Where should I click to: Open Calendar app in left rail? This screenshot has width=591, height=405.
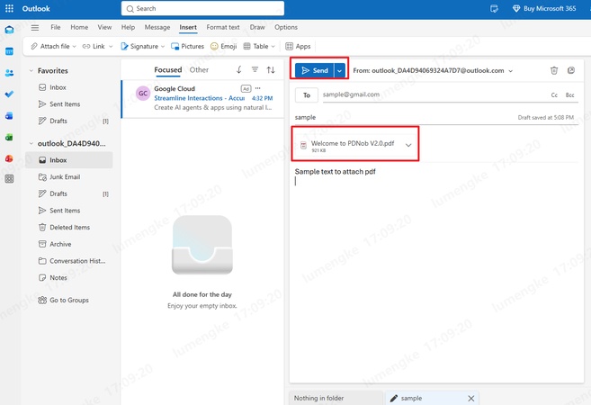point(9,51)
